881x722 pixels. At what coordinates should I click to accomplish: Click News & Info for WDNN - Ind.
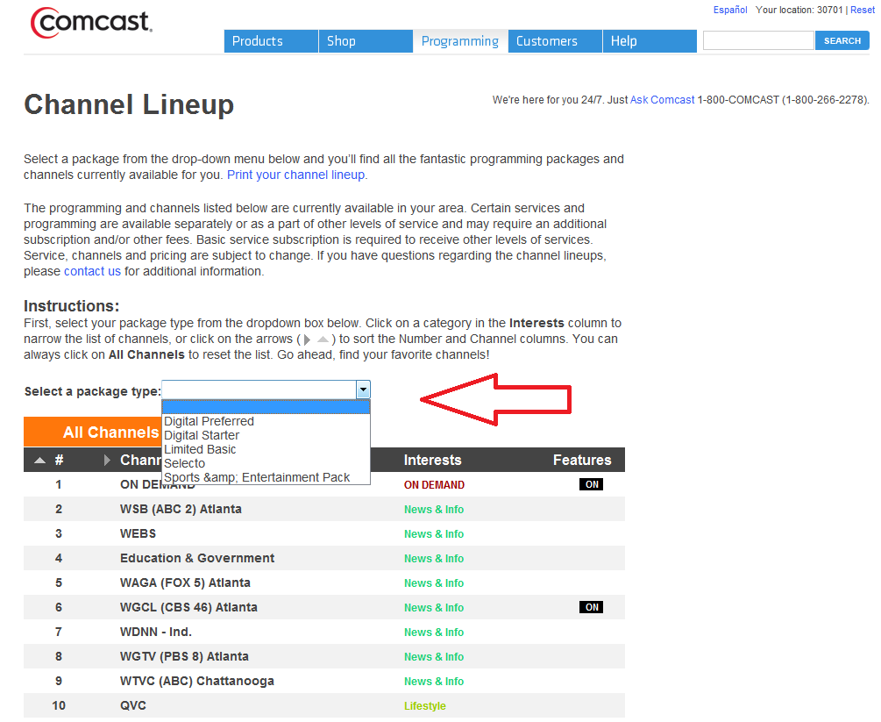point(434,632)
